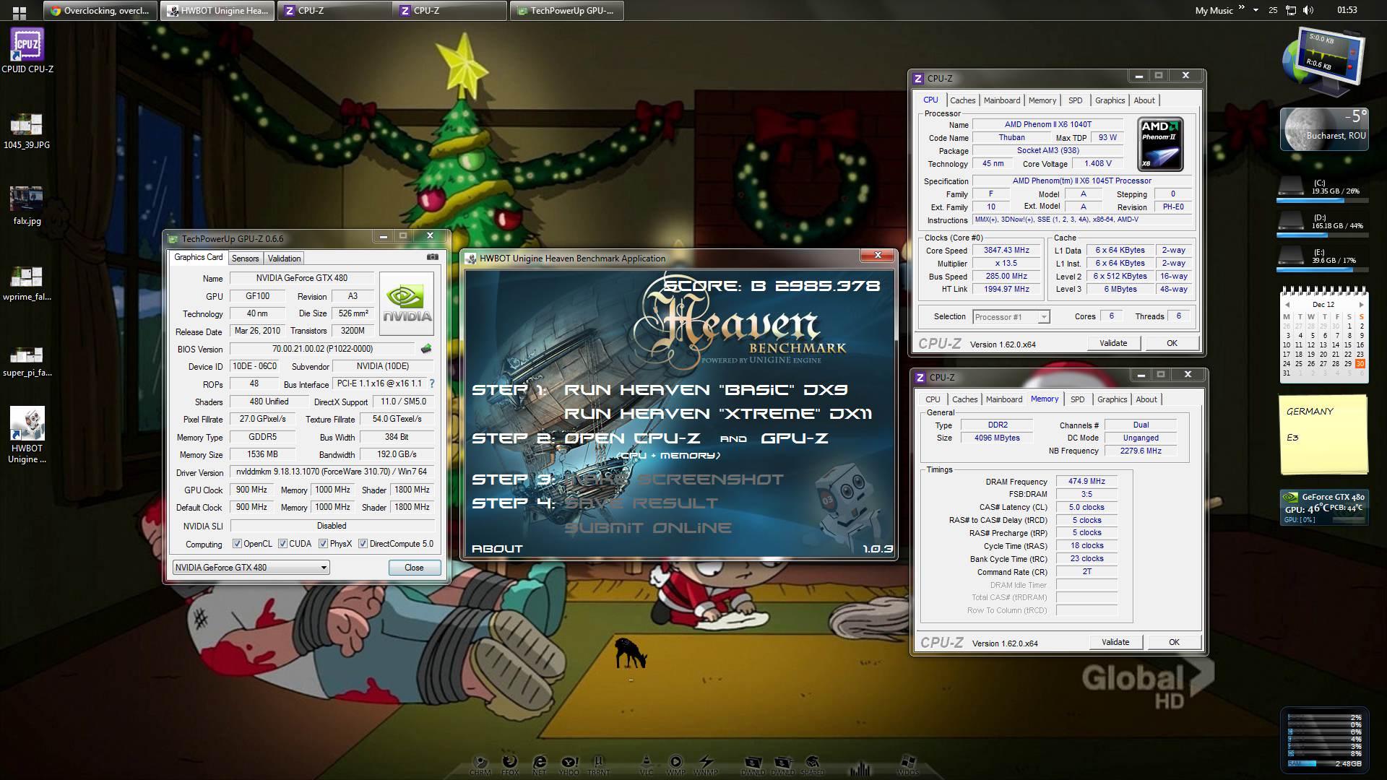Open the Processor #1 selection dropdown
This screenshot has width=1387, height=780.
[1011, 317]
